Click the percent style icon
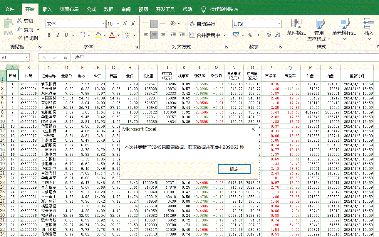The height and width of the screenshot is (237, 379). click(x=250, y=35)
